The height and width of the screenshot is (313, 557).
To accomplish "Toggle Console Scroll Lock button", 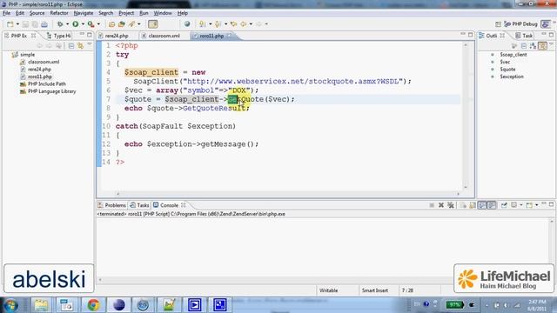I will [x=473, y=205].
